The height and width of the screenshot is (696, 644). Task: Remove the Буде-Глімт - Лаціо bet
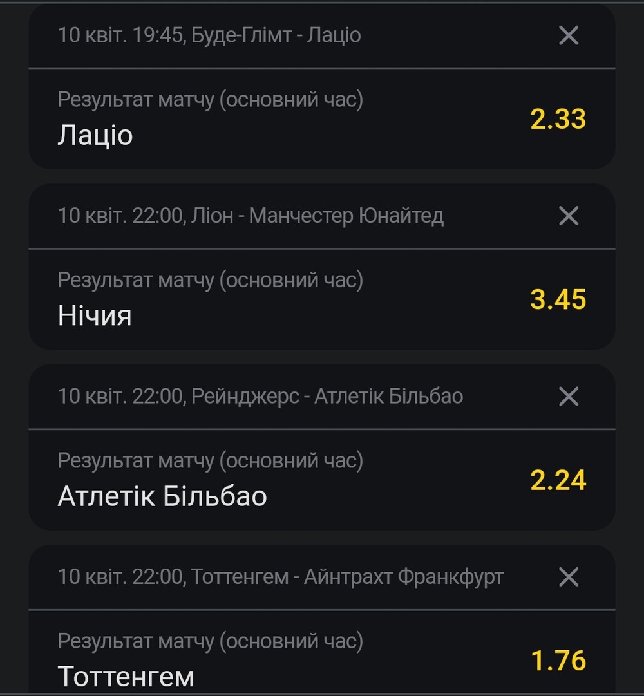[569, 35]
